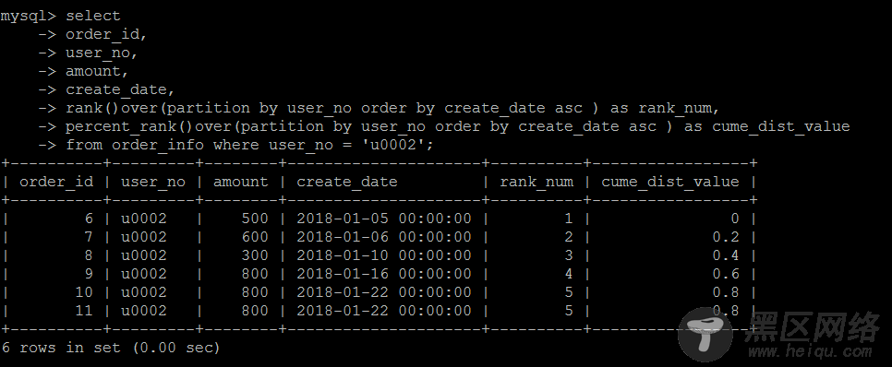
Task: Click the amount 800 in order 9 row
Action: click(x=254, y=274)
